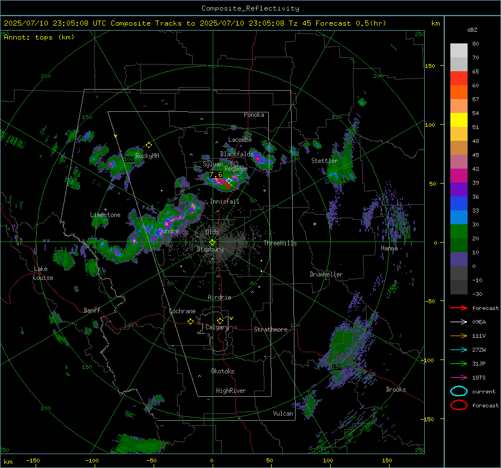The height and width of the screenshot is (468, 501).
Task: Click the Brooks city label
Action: click(x=396, y=390)
